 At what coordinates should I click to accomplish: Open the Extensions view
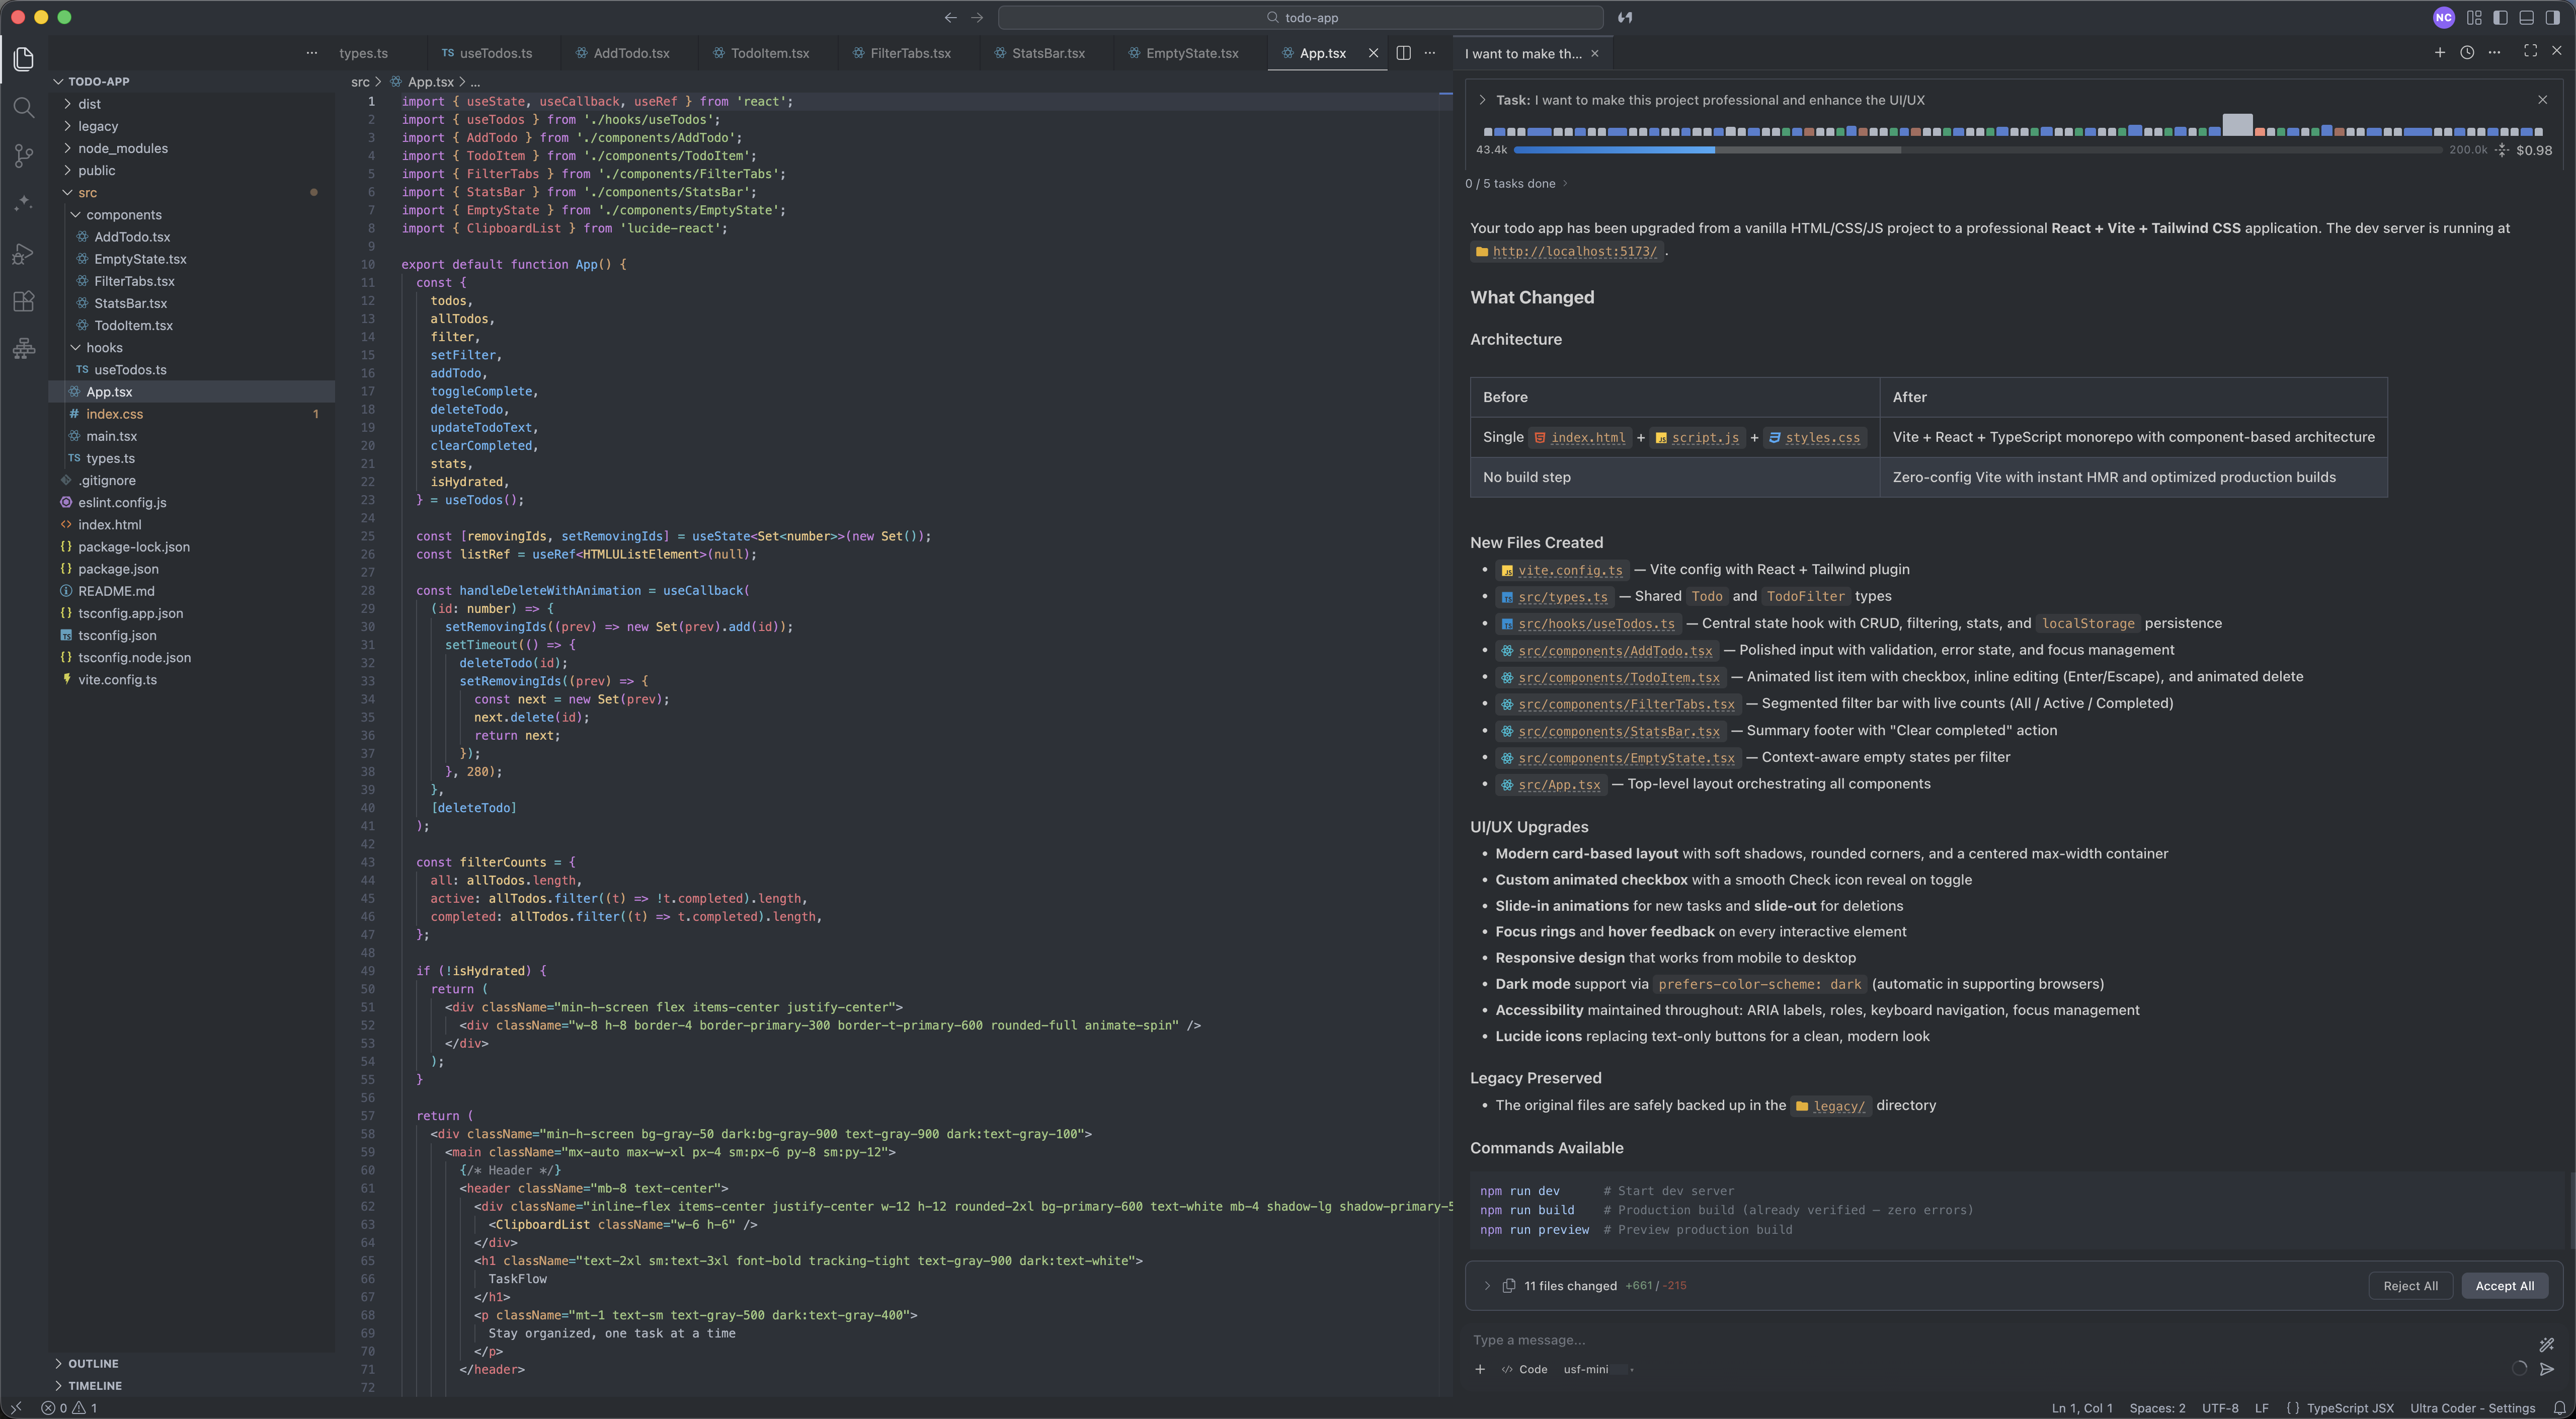(x=24, y=301)
